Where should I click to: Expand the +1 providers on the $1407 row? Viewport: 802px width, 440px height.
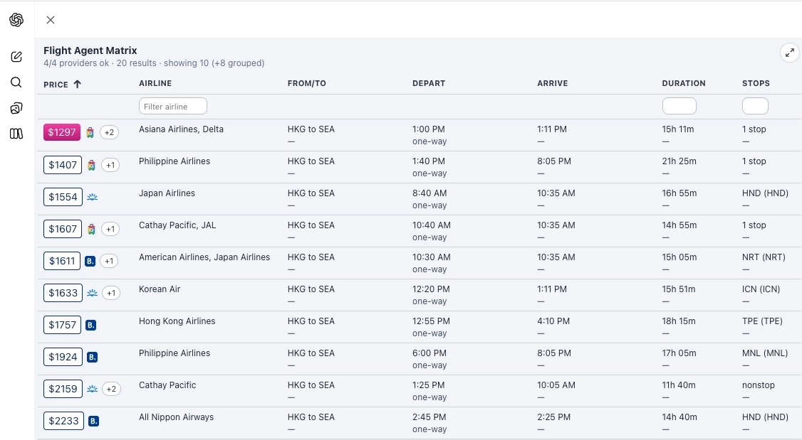click(x=109, y=165)
